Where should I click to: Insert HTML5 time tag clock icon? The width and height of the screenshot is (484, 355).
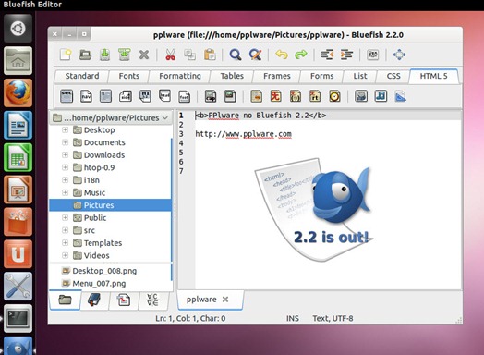(x=334, y=96)
